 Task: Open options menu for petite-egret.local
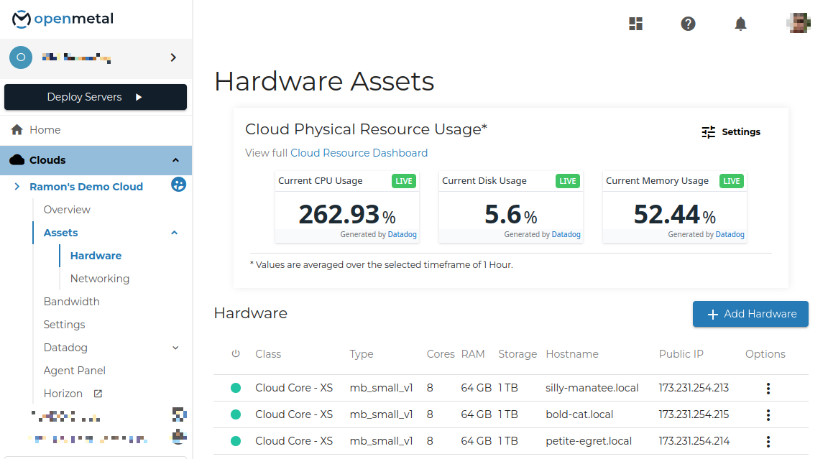coord(768,441)
